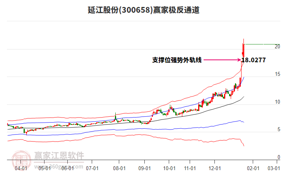Image resolution: width=281 pixels, height=174 pixels.
Task: Click the 04-01 date axis label
Action: (x=21, y=168)
